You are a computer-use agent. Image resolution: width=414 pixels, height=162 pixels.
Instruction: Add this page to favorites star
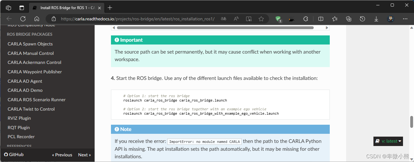261,19
